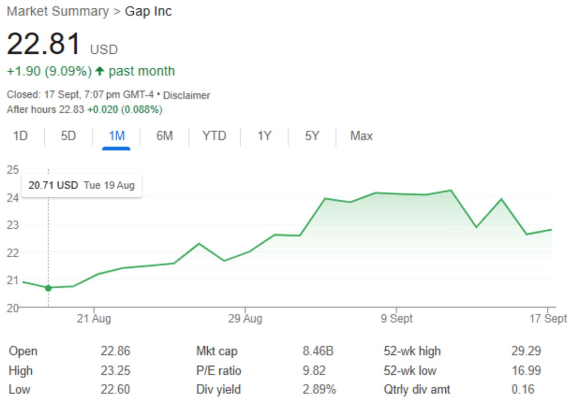
Task: Select the 1Y range tab
Action: pyautogui.click(x=264, y=136)
